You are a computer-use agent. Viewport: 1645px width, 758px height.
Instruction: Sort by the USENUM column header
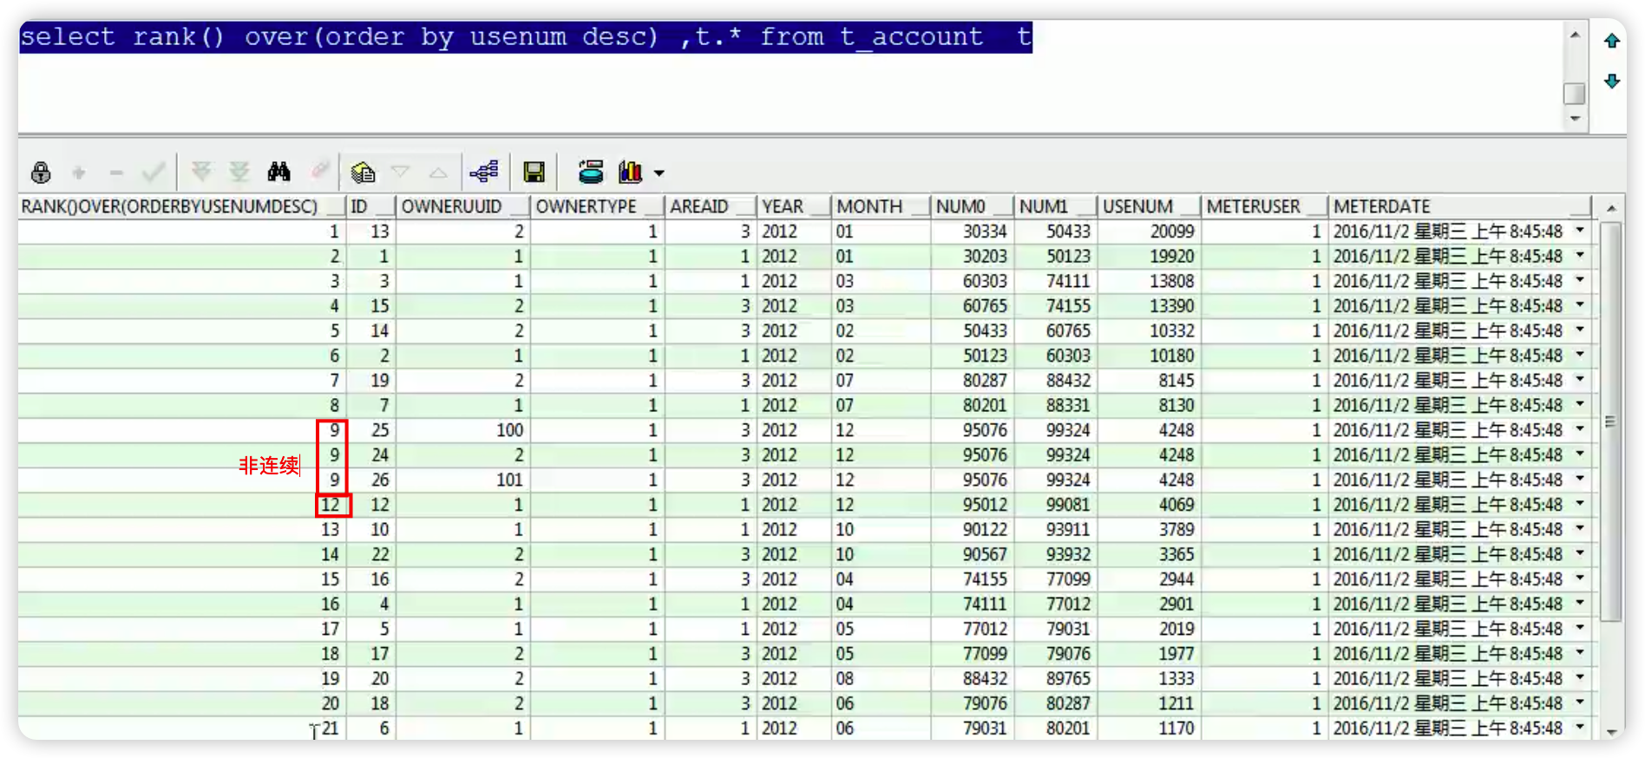pyautogui.click(x=1147, y=206)
